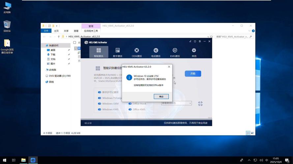The image size is (293, 164).
Task: Open the 数字激活 digital activation tab
Action: tap(118, 52)
